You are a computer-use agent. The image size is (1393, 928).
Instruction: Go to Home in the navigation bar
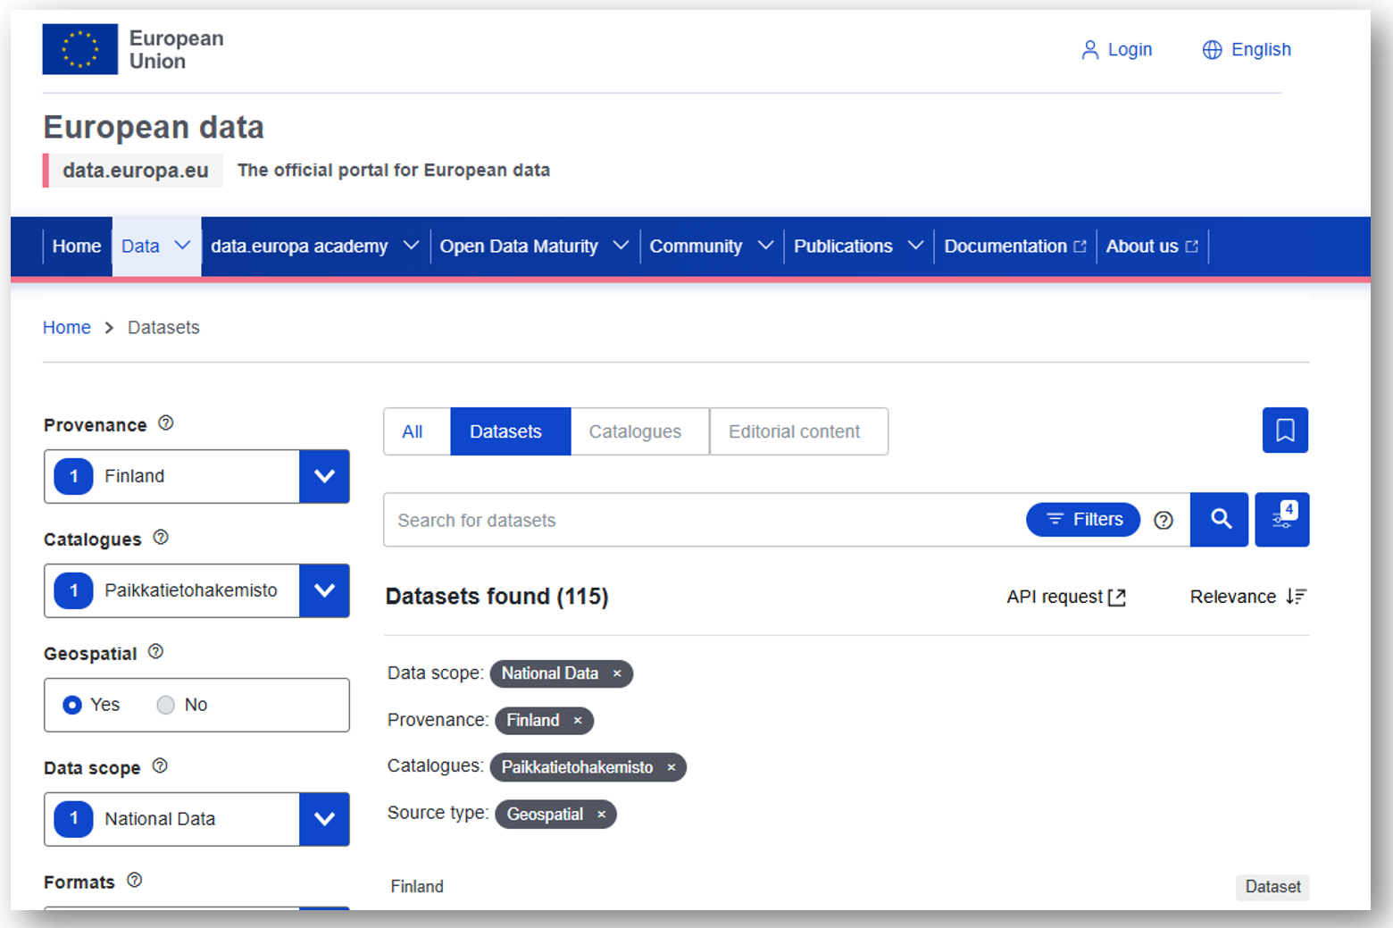[77, 247]
